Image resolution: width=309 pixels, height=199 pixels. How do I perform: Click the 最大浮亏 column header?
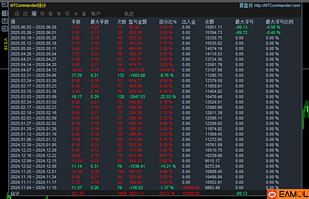coord(245,22)
